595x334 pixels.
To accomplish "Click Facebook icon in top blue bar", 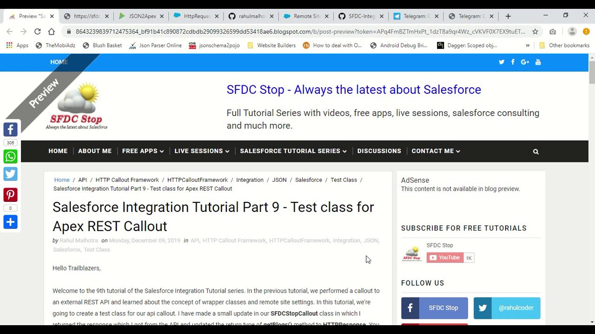I will click(513, 62).
